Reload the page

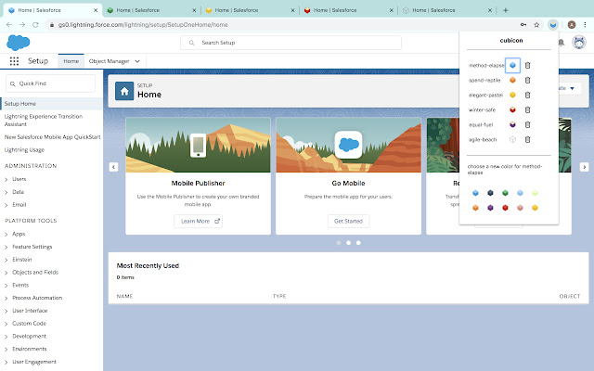[x=35, y=25]
